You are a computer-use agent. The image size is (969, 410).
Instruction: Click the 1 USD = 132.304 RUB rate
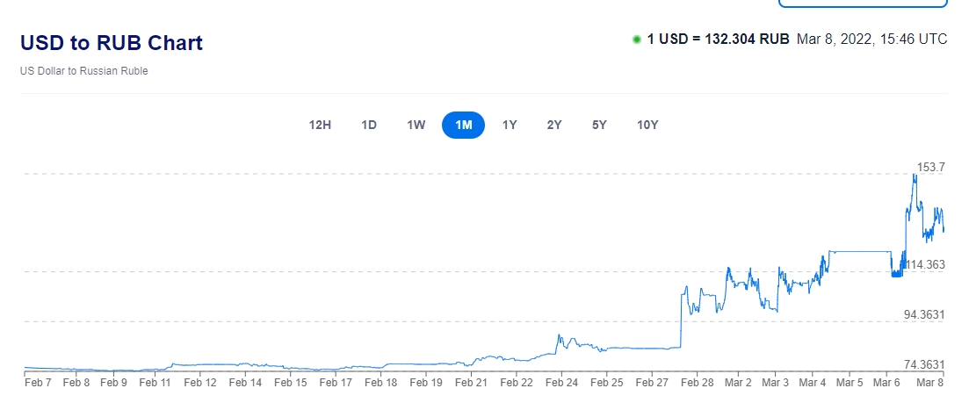coord(718,39)
